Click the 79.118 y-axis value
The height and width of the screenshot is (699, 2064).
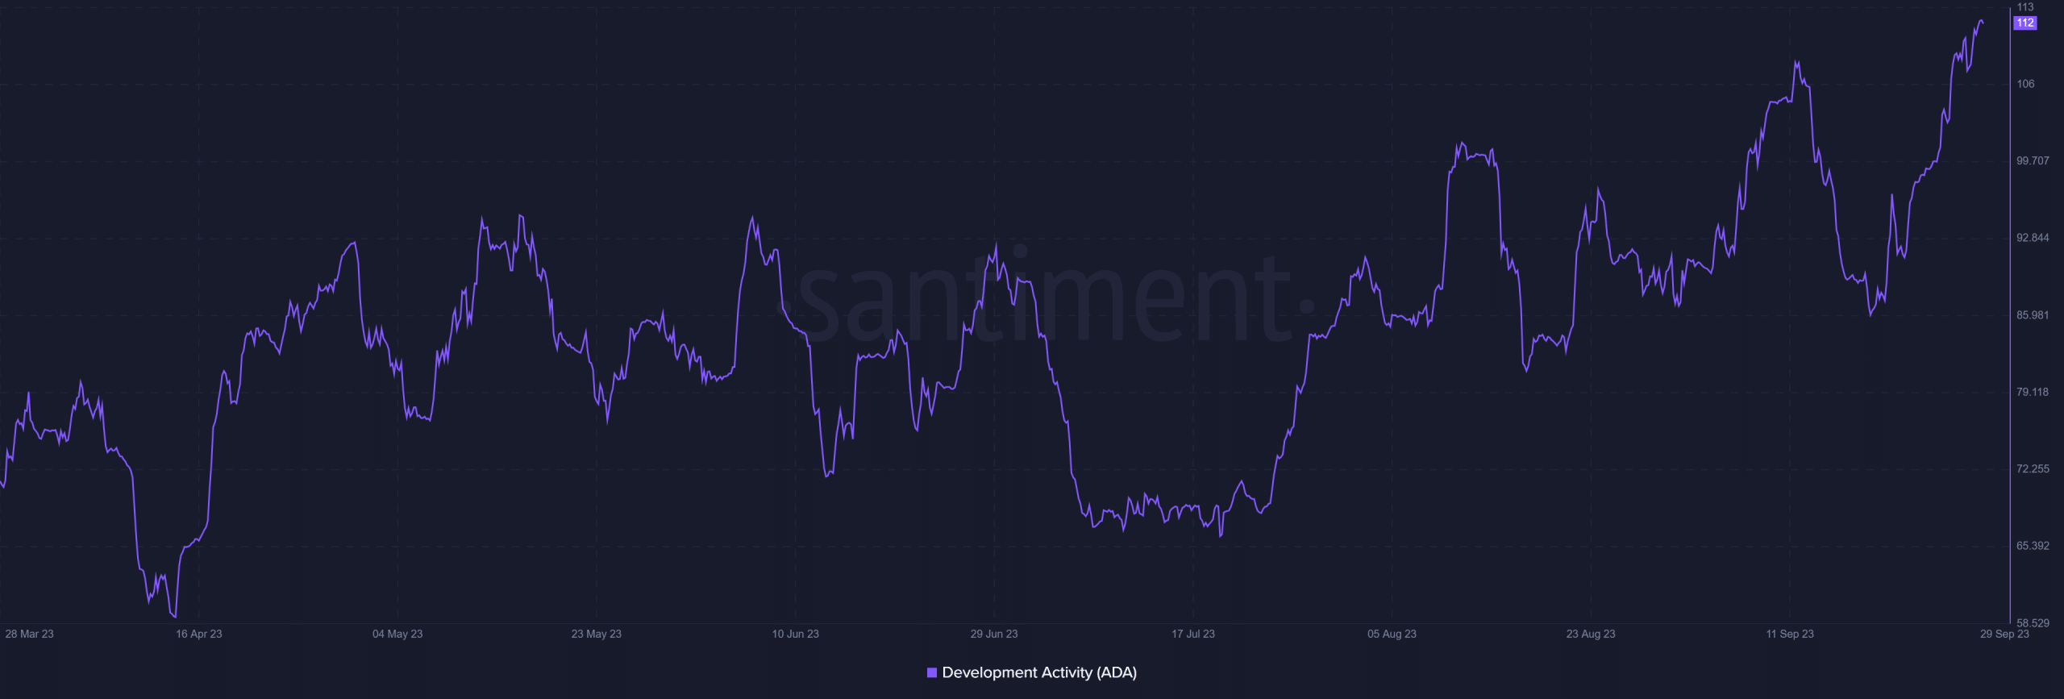[2033, 392]
